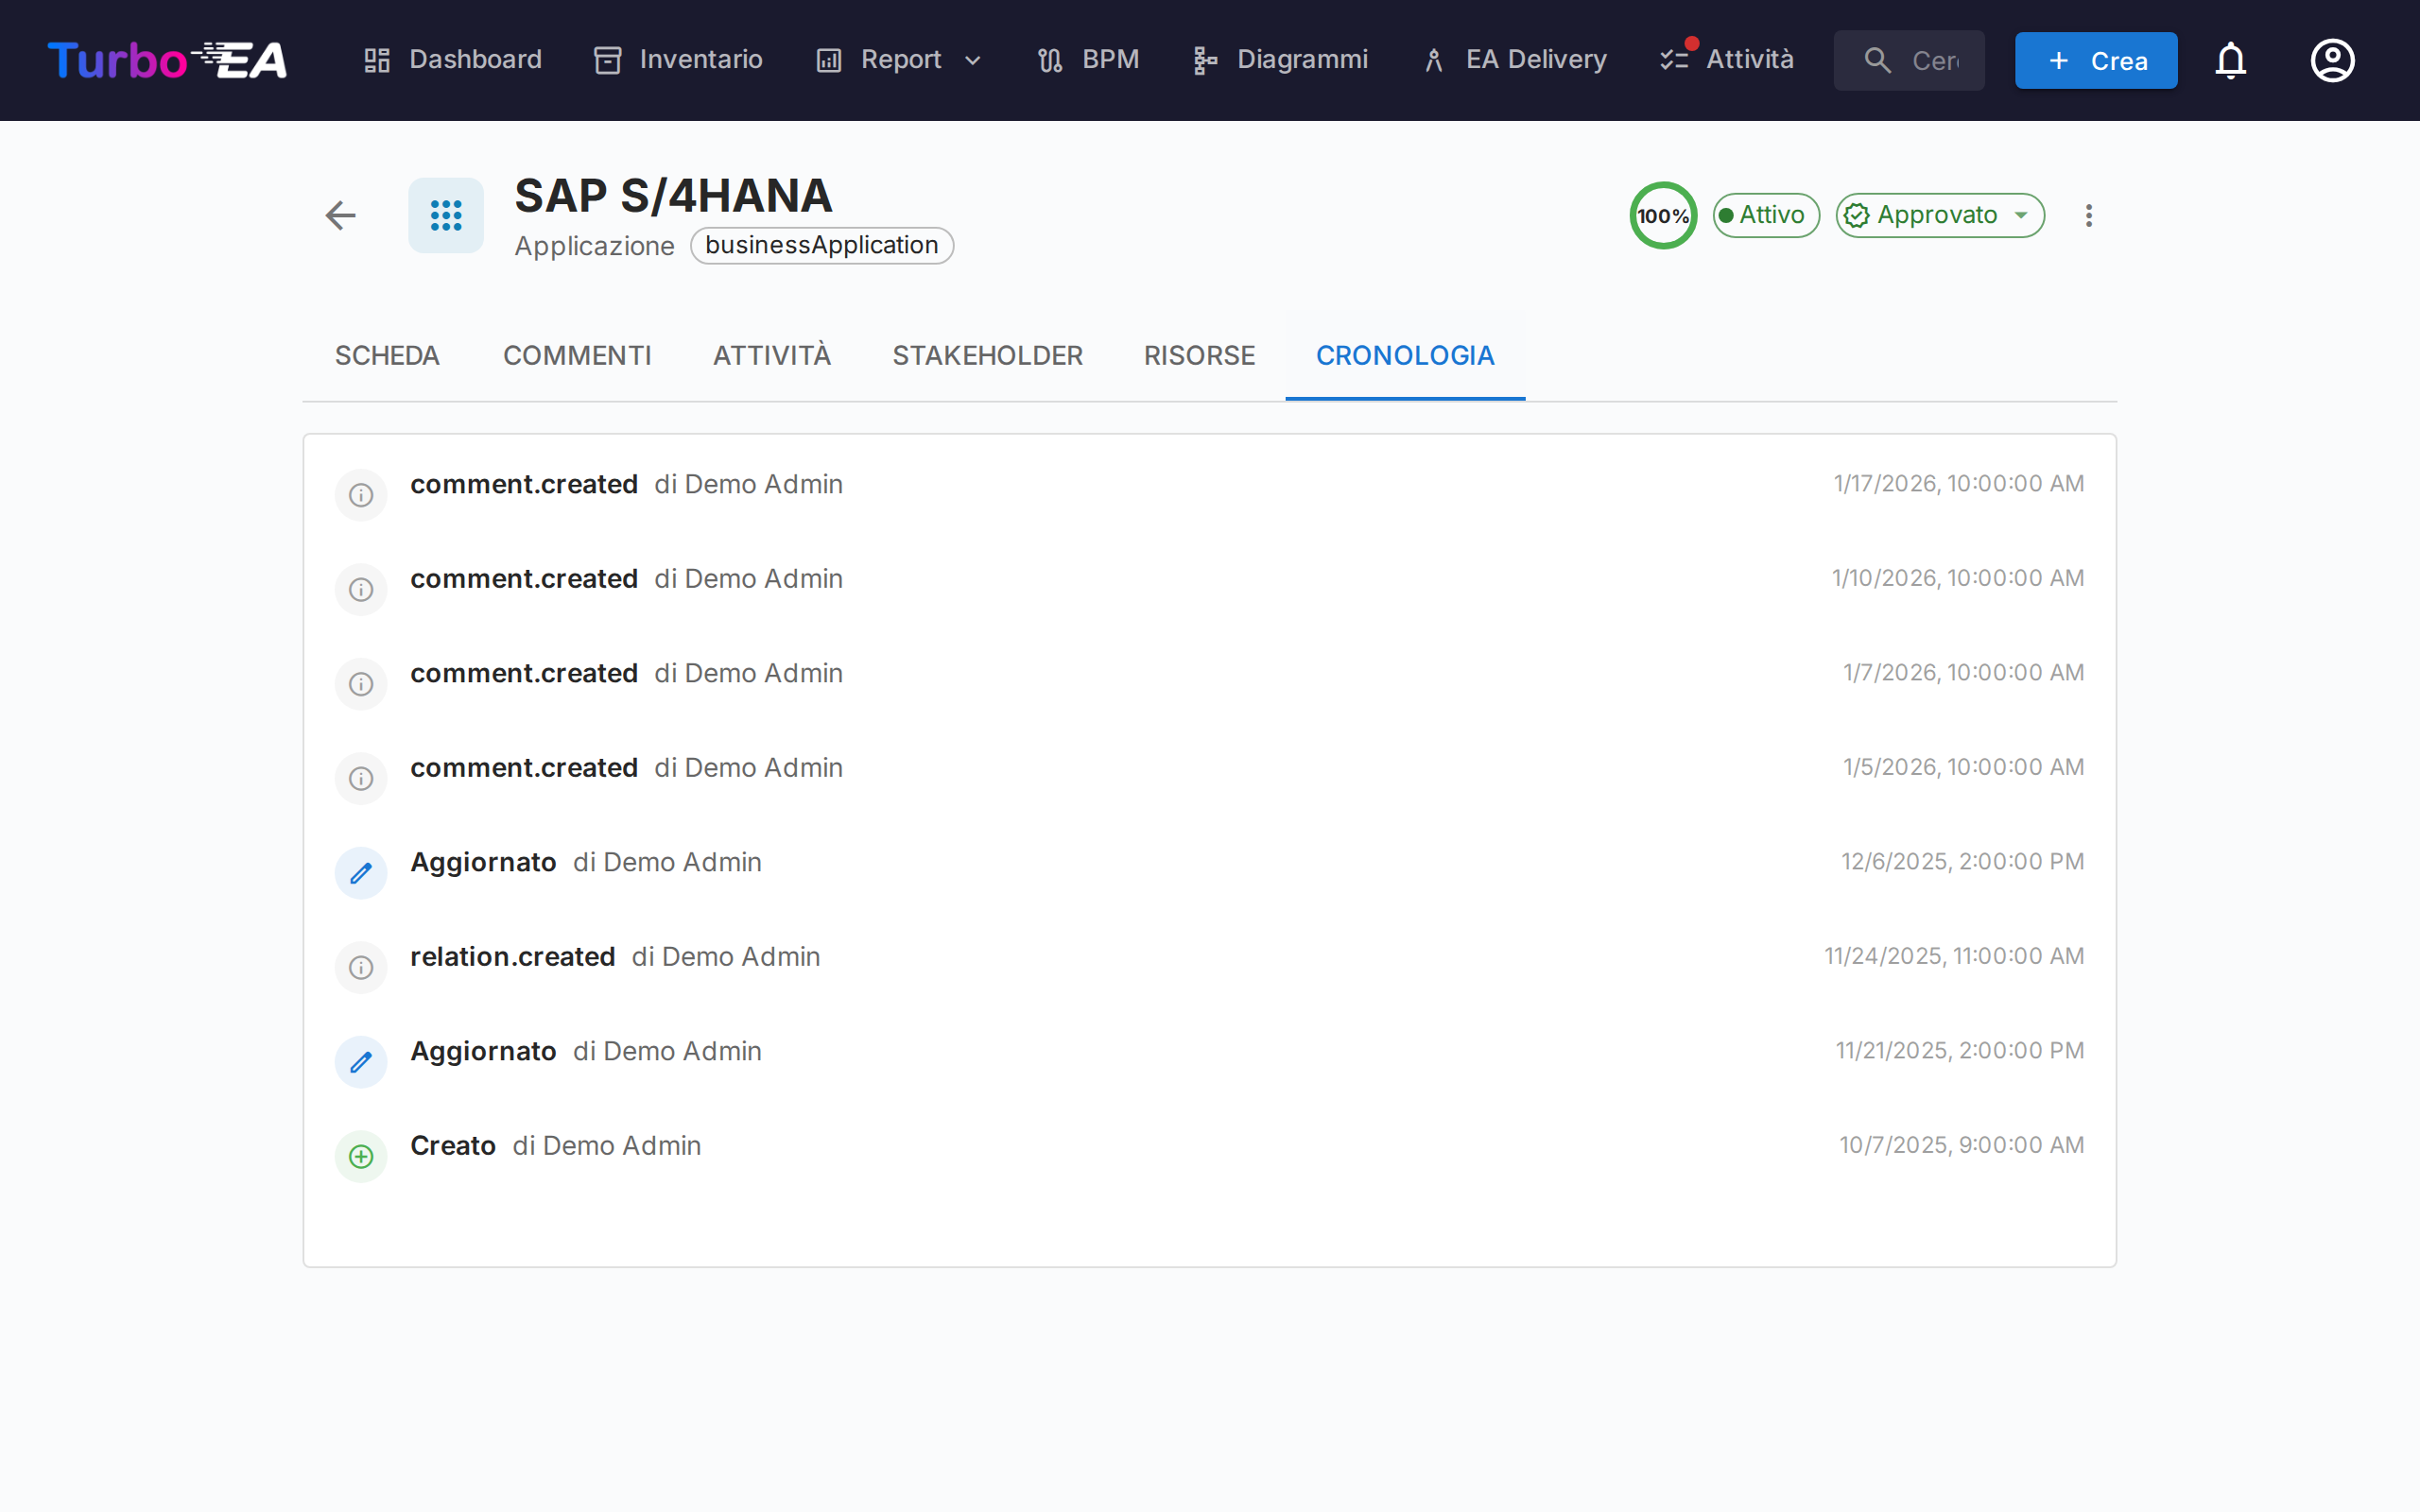Click the 100% completion progress circle
Viewport: 2420px width, 1512px height.
click(1662, 215)
